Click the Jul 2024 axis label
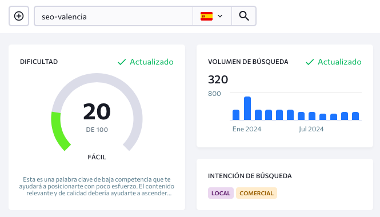The width and height of the screenshot is (380, 217). [x=311, y=129]
